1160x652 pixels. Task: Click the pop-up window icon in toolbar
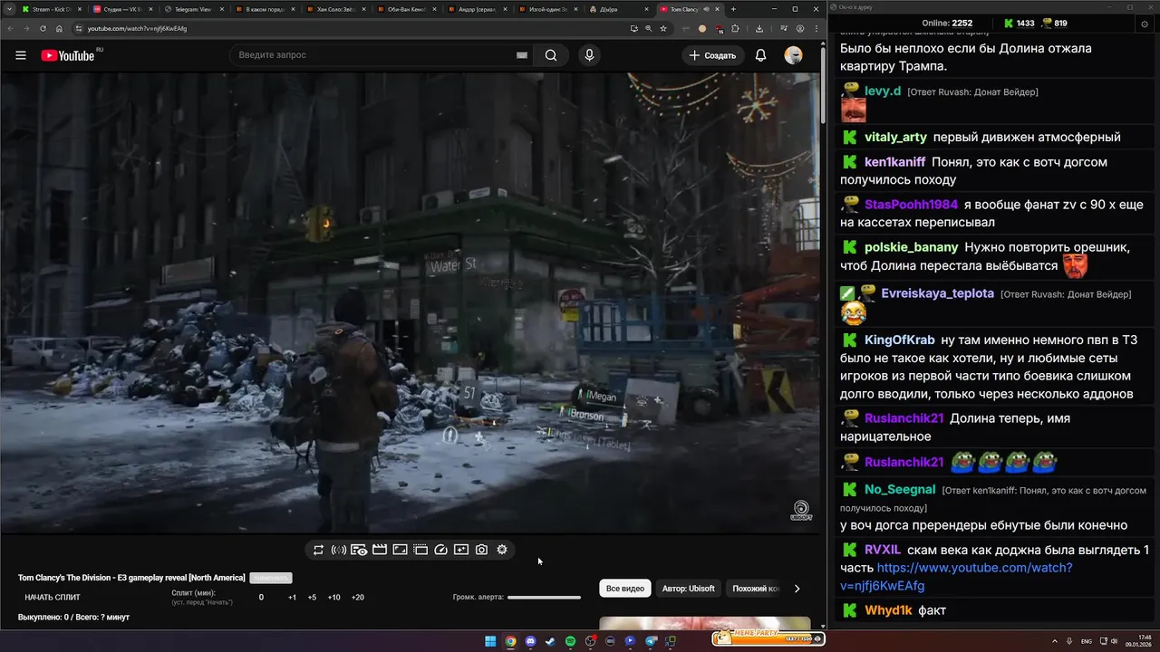[x=420, y=550]
